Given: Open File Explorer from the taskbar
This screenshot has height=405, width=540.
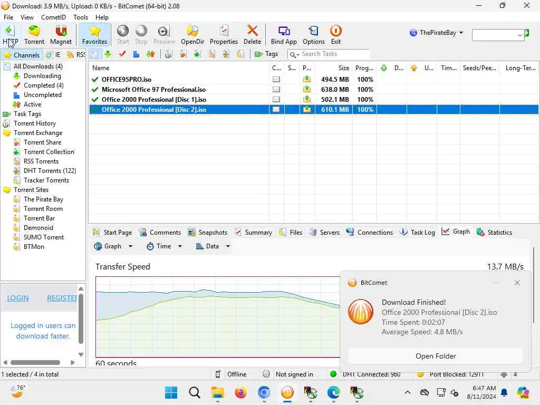Looking at the screenshot, I should point(218,392).
